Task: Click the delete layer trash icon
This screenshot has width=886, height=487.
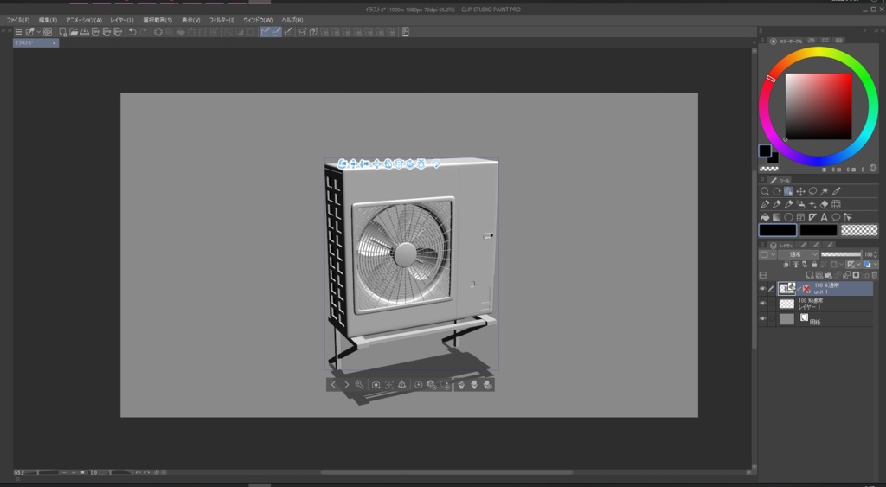Action: coord(875,275)
